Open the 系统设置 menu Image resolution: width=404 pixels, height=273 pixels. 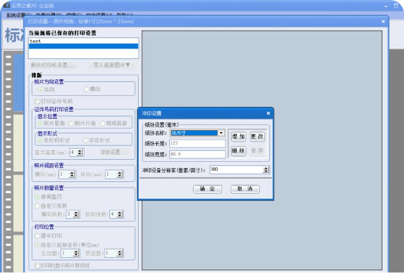(15, 15)
